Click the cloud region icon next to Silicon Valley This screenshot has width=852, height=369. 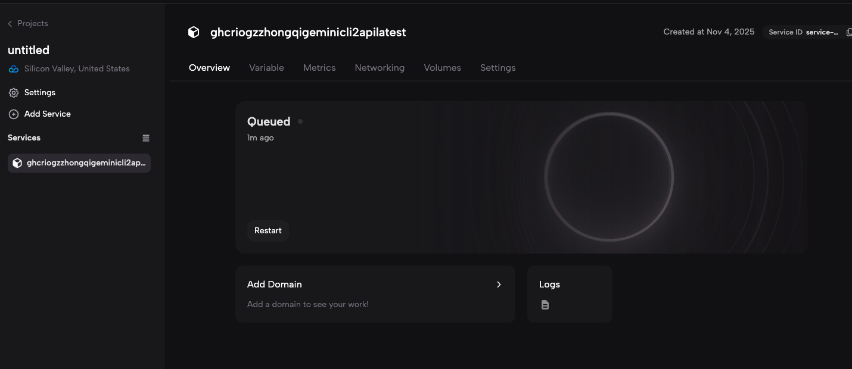[x=13, y=68]
